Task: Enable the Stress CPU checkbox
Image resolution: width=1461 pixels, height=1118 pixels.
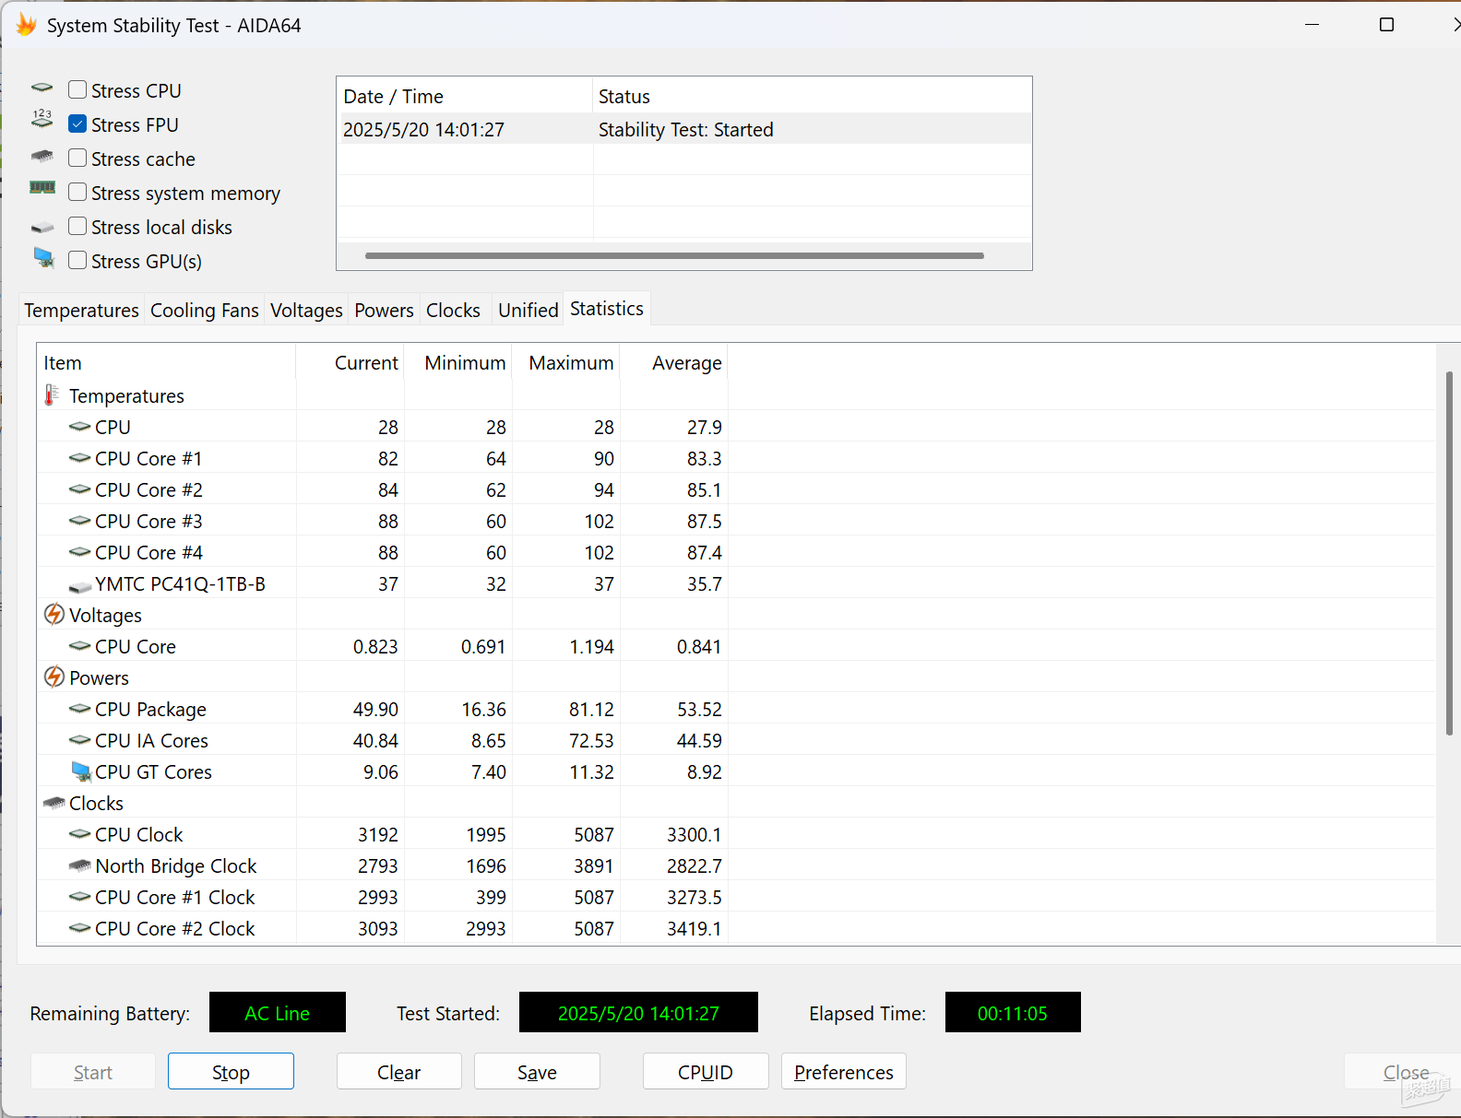Action: pos(77,90)
